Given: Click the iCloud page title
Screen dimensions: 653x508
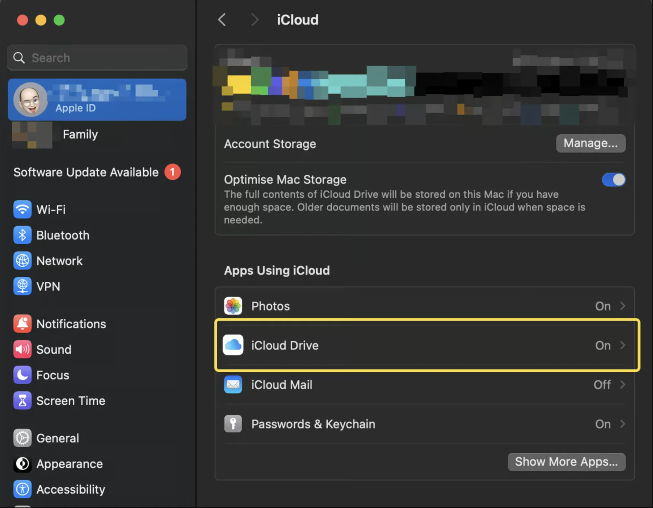Looking at the screenshot, I should 298,20.
